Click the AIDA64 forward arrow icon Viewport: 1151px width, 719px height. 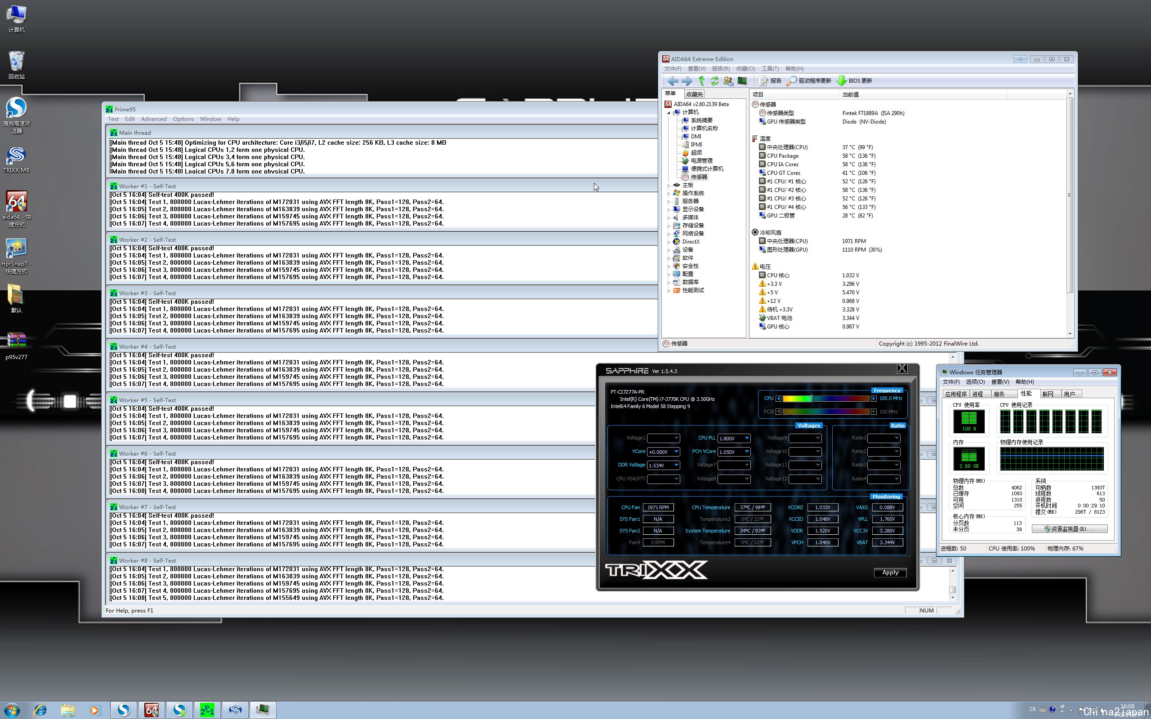click(x=686, y=81)
